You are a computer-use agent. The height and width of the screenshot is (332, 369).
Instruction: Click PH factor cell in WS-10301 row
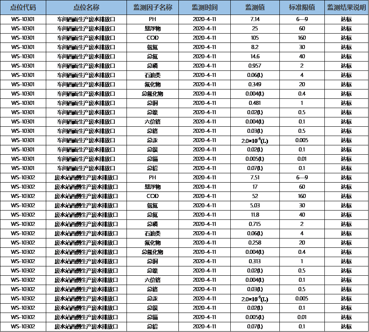pyautogui.click(x=152, y=19)
